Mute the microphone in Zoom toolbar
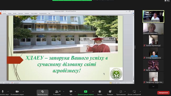The image size is (171, 96). tap(3, 92)
